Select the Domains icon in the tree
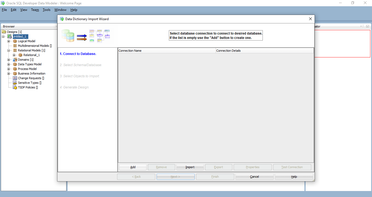The height and width of the screenshot is (197, 372). pos(14,60)
